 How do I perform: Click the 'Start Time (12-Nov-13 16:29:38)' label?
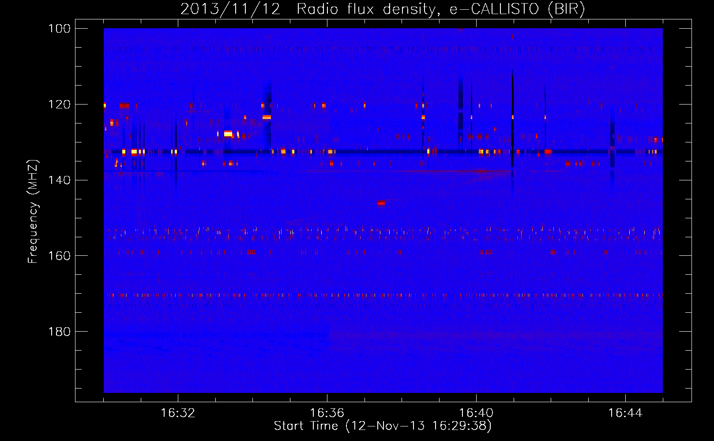tap(383, 426)
